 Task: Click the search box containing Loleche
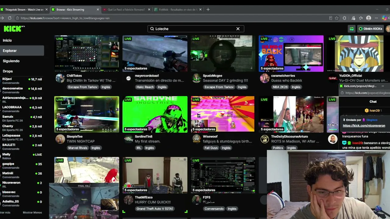(196, 29)
